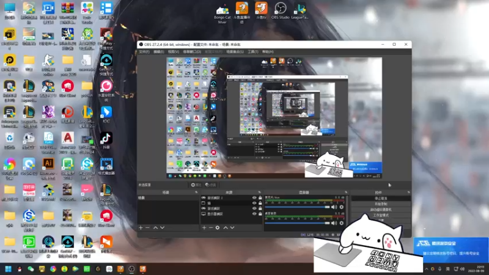
Task: Mute the 麦克风/Aux speaker icon
Action: click(334, 207)
